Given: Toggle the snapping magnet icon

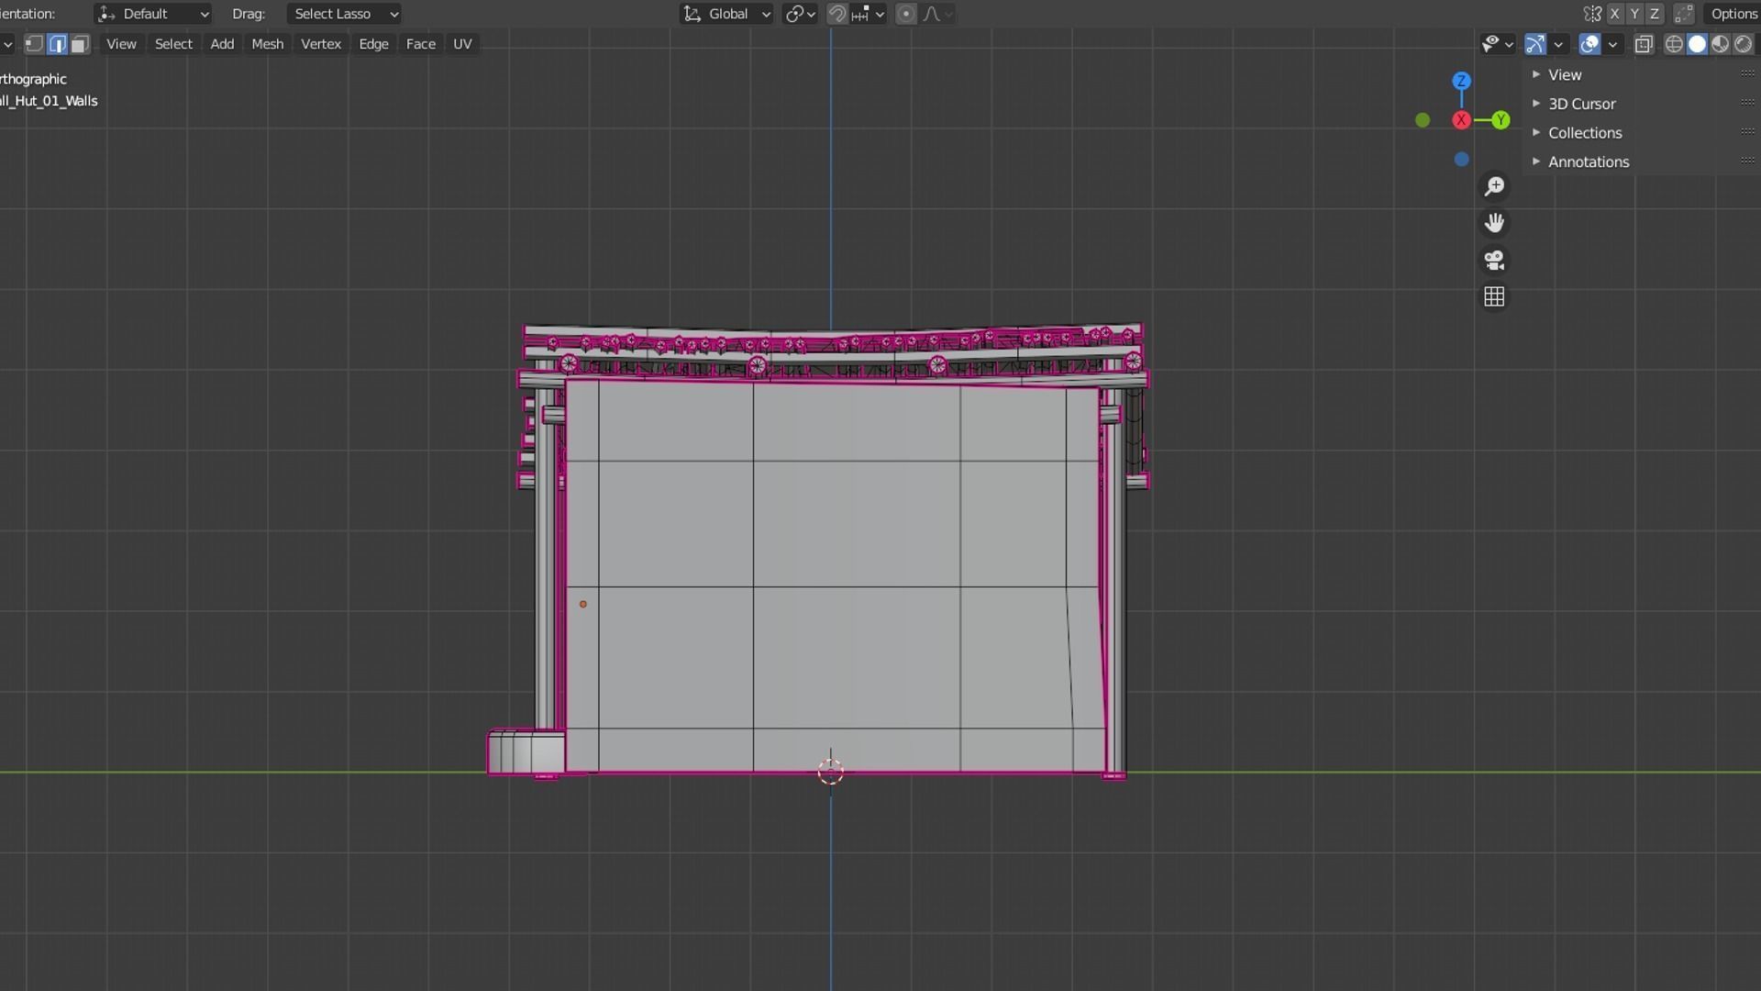Looking at the screenshot, I should click(836, 14).
